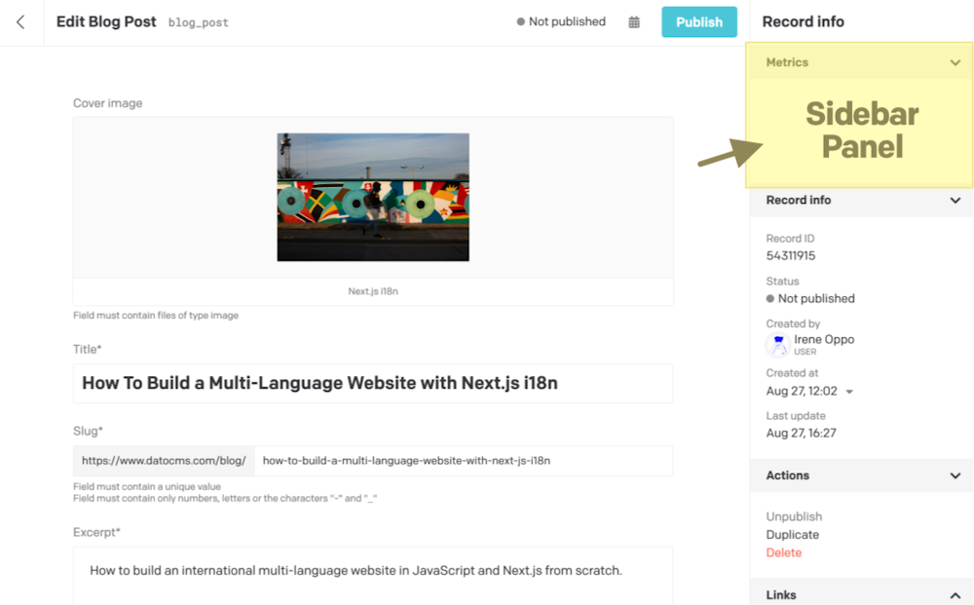Expand the Links section chevron
Image resolution: width=974 pixels, height=605 pixels.
pos(955,595)
